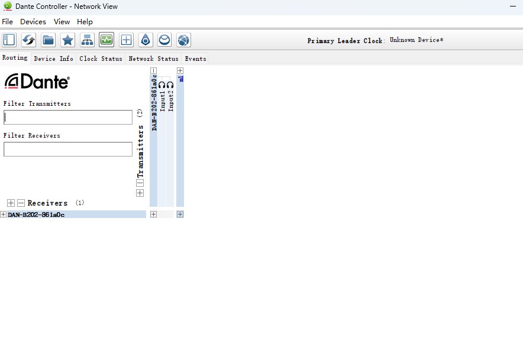Image resolution: width=523 pixels, height=354 pixels.
Task: Click the reload device information arrows icon
Action: click(28, 40)
